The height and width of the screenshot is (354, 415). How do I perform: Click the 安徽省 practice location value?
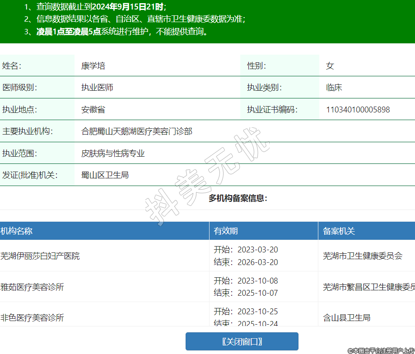click(x=93, y=110)
